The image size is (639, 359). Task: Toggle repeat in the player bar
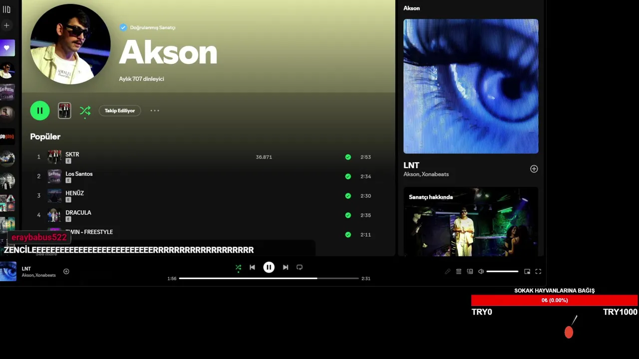click(x=300, y=267)
